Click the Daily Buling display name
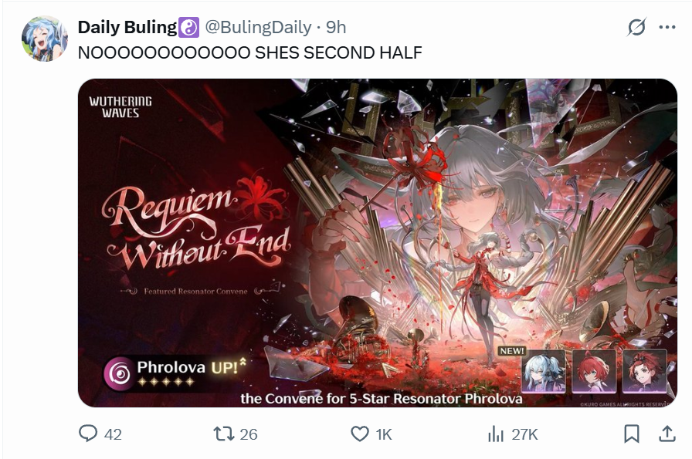This screenshot has height=459, width=692. point(127,27)
